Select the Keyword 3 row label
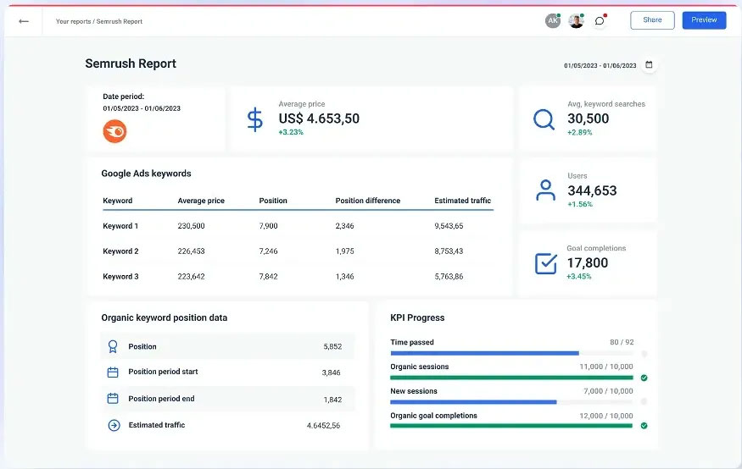742x469 pixels. [120, 277]
